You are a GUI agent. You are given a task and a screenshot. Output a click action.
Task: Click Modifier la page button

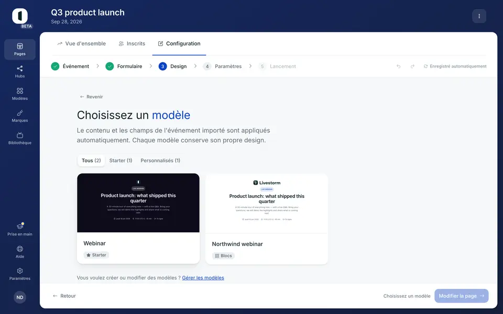(461, 296)
